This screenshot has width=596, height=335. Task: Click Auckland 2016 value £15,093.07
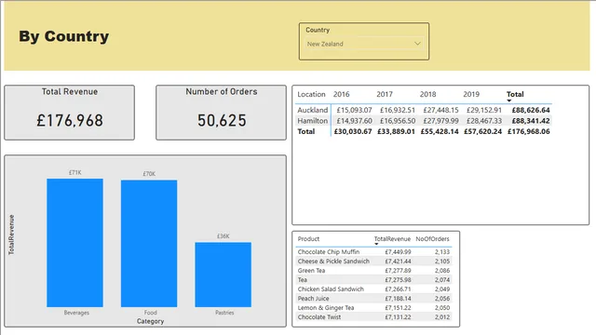point(354,110)
